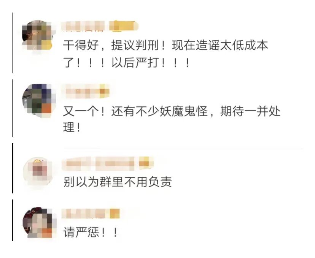This screenshot has width=315, height=258.
Task: Select comment 干得好，提议判刑
Action: (165, 54)
